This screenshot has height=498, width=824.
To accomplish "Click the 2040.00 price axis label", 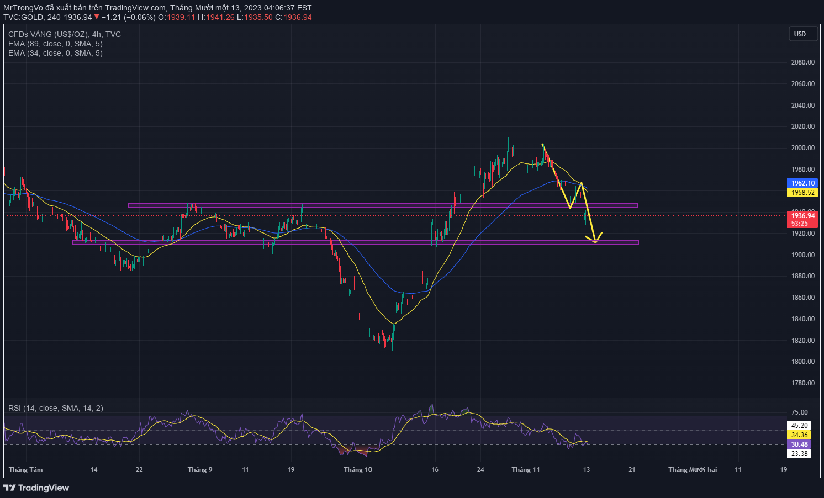I will 803,105.
